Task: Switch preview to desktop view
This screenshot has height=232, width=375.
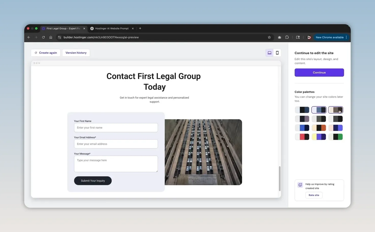Action: [269, 53]
